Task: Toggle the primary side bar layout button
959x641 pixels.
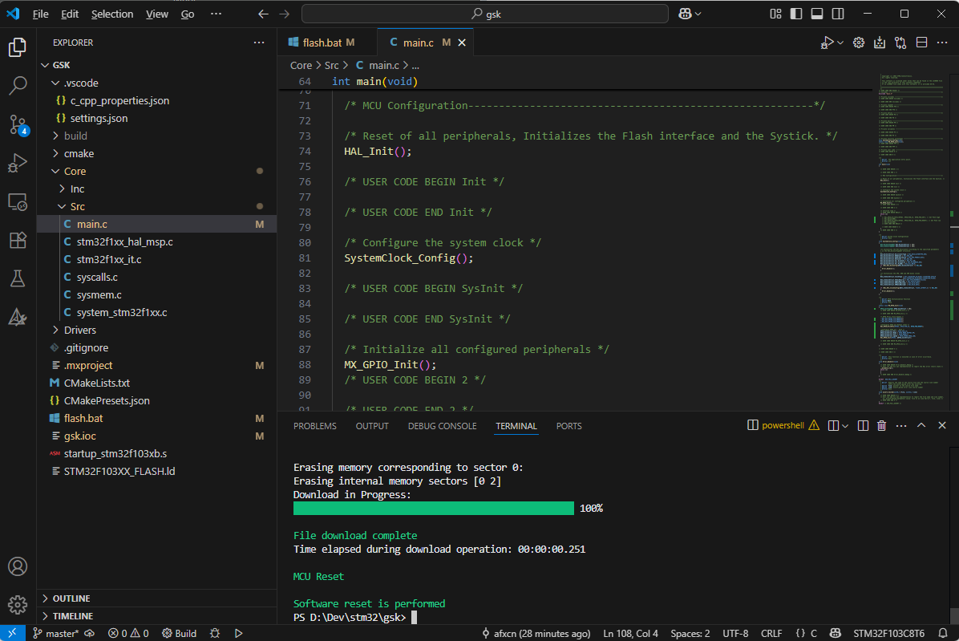Action: point(795,14)
